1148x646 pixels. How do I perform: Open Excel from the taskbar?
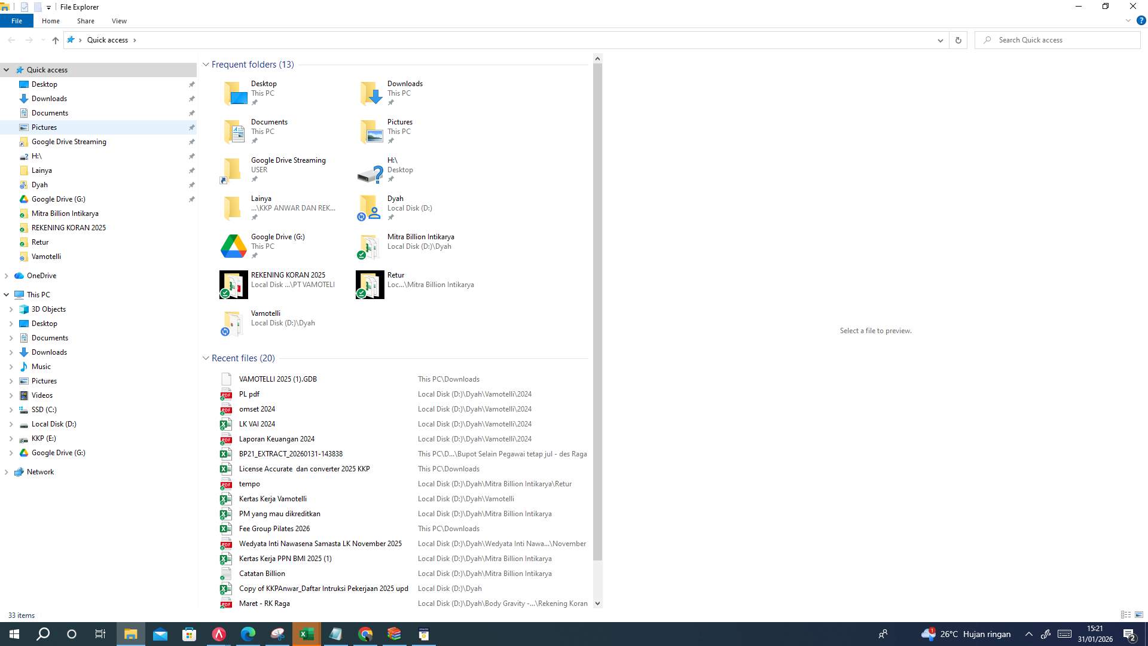point(306,633)
